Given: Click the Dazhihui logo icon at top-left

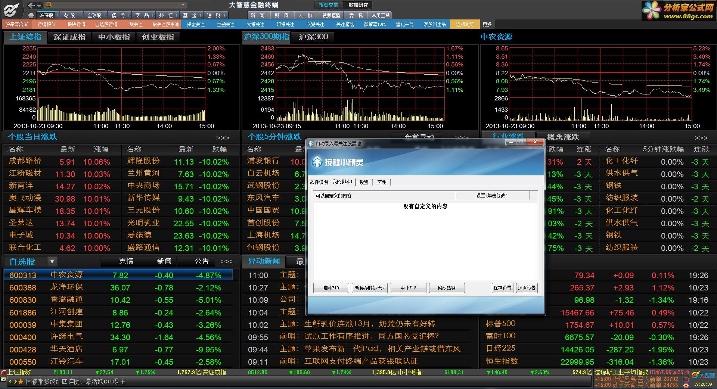Looking at the screenshot, I should [11, 9].
